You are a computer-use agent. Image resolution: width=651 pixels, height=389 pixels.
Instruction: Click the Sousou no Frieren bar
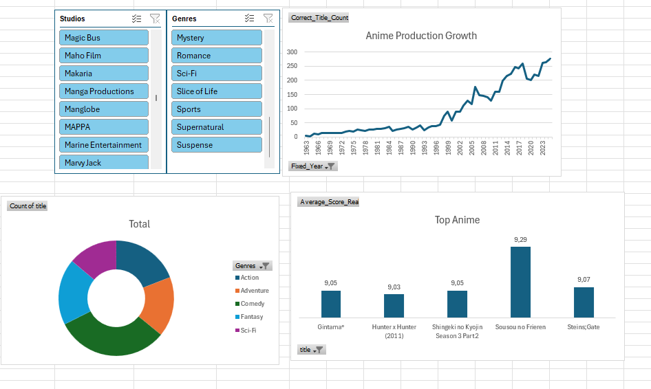coord(520,282)
